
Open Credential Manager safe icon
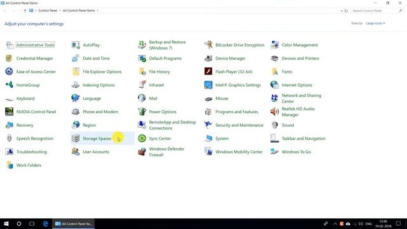point(9,58)
